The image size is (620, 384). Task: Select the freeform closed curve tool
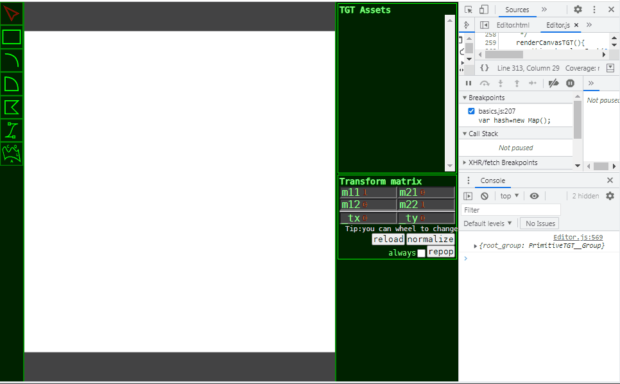pyautogui.click(x=12, y=154)
